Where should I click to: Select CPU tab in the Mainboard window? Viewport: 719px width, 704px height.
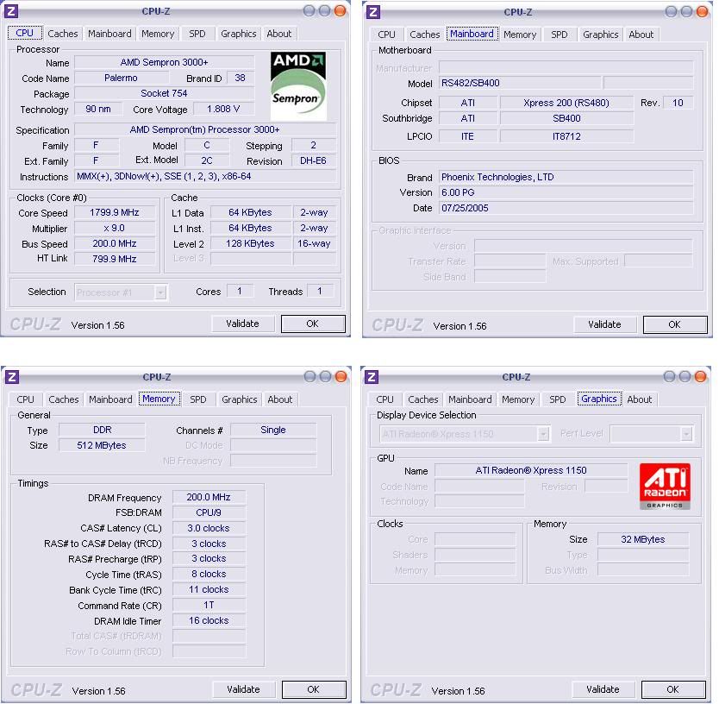386,35
